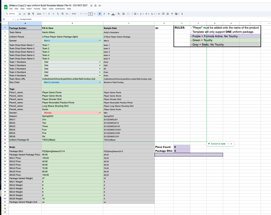Click the Create a filter icon
The width and height of the screenshot is (271, 215).
(x=172, y=14)
